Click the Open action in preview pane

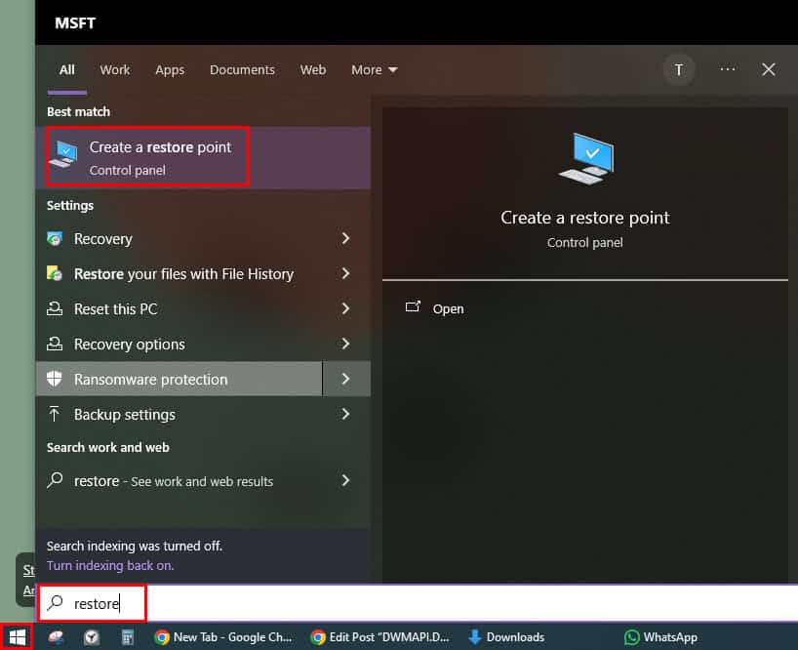448,309
